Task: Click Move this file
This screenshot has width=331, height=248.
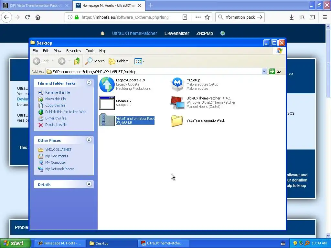Action: (55, 99)
